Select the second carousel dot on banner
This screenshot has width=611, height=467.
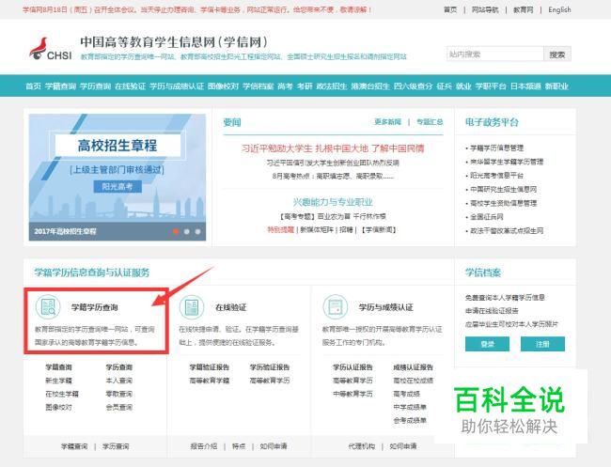click(x=187, y=231)
